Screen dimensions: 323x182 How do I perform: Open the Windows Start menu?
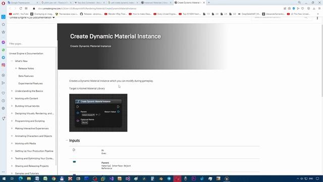(4, 178)
